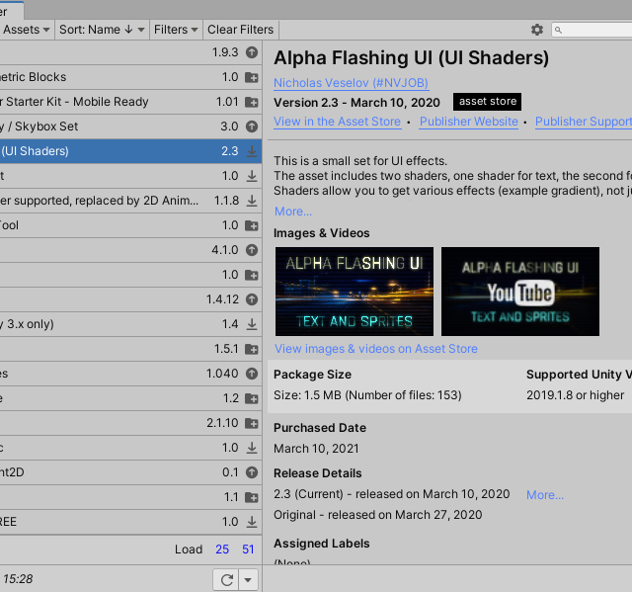Click update arrow icon for version 1.9.3

click(x=252, y=52)
